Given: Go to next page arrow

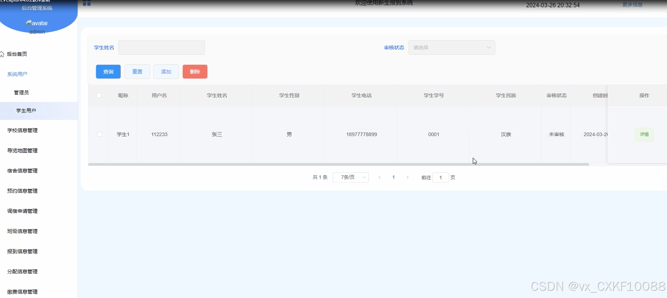Looking at the screenshot, I should point(408,177).
